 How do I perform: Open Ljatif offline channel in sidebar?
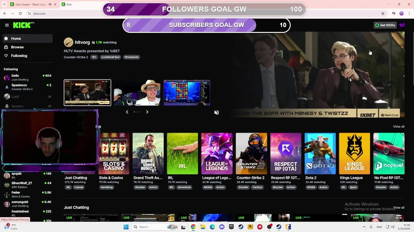[x=27, y=96]
